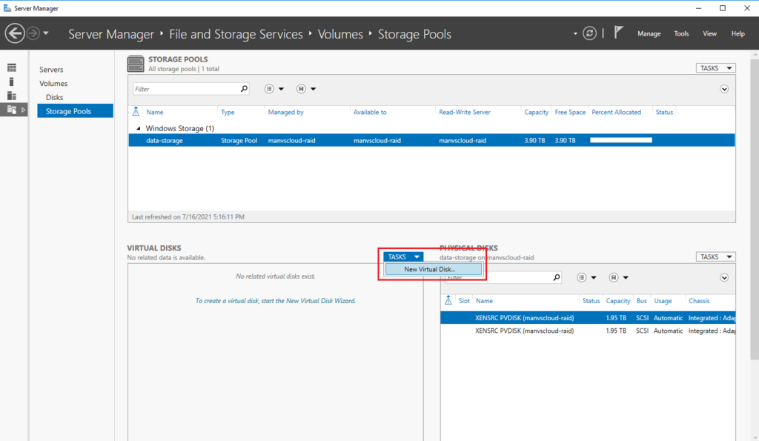Click Storage Pools list criteria icon

click(x=269, y=89)
